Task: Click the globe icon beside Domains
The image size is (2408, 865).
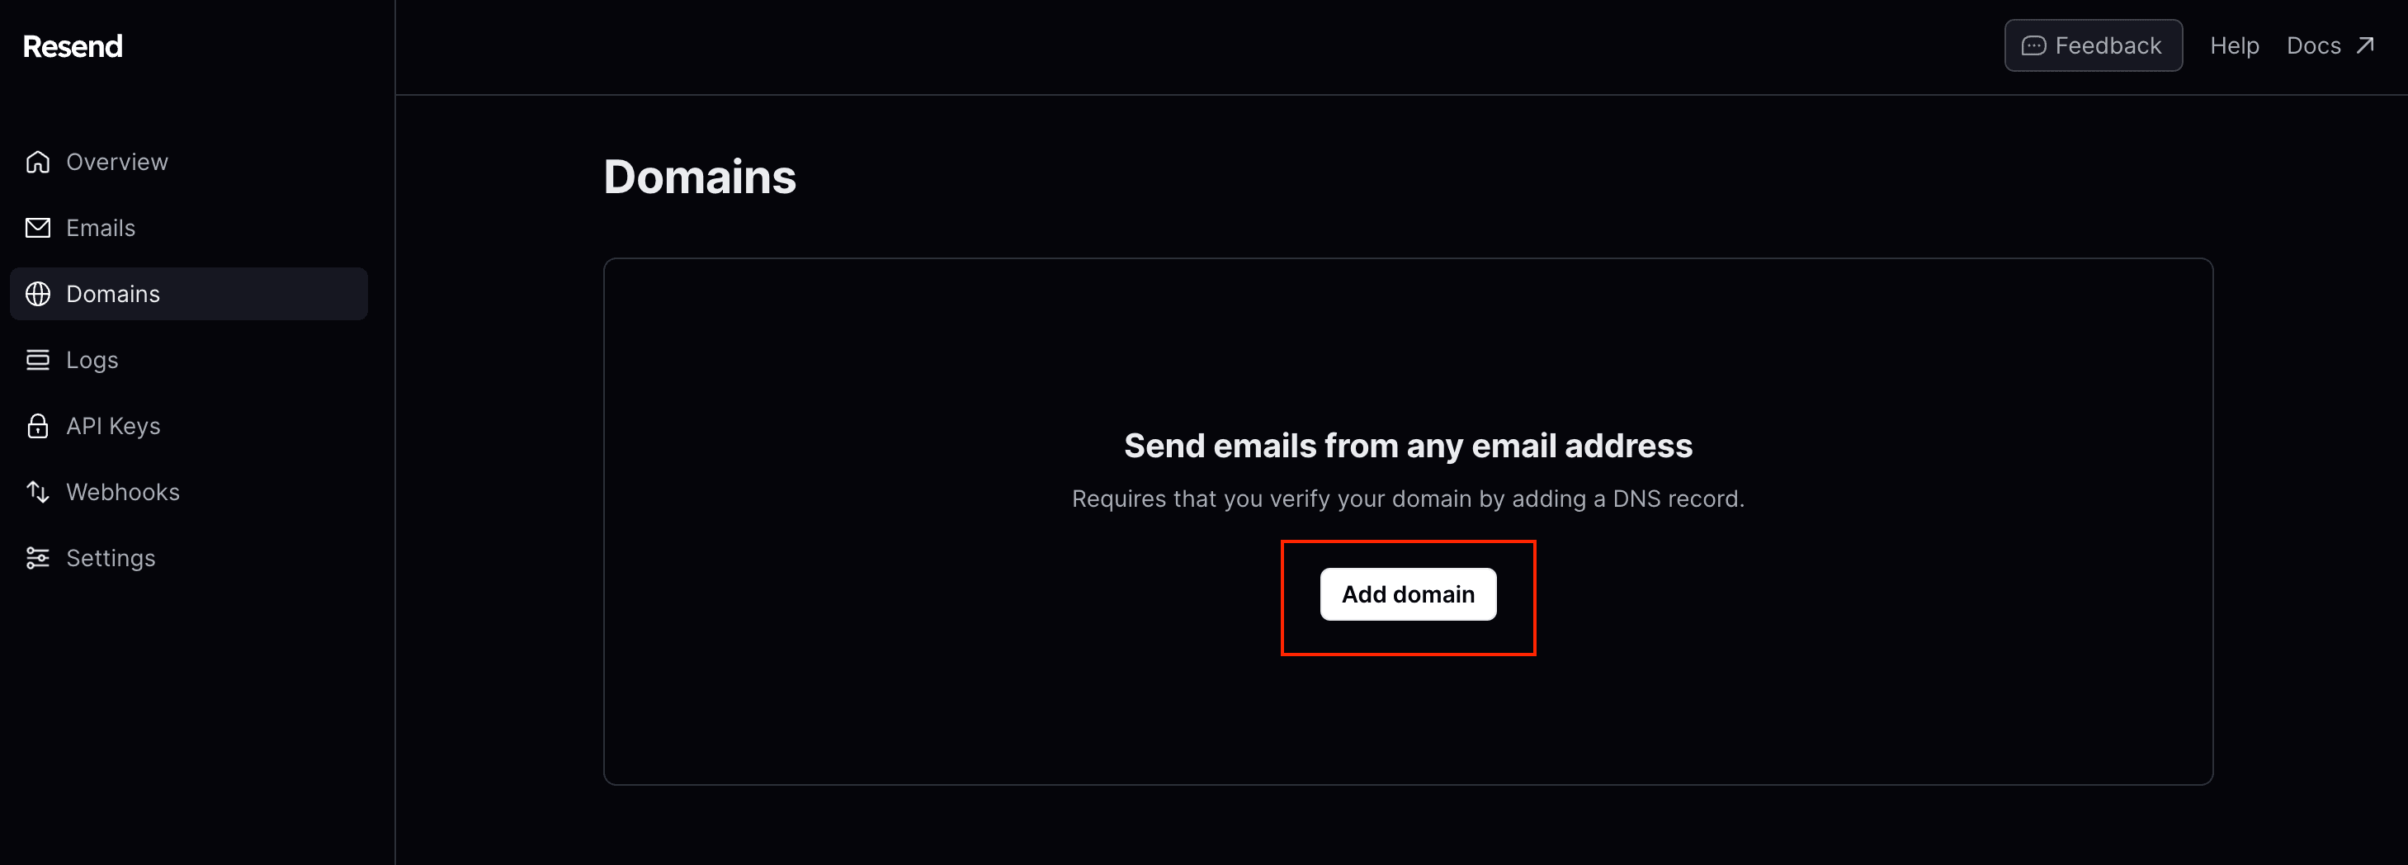Action: coord(37,294)
